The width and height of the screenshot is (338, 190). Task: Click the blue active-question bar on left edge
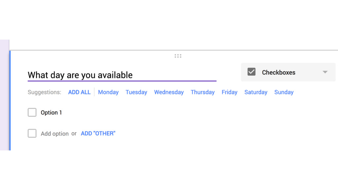10,100
